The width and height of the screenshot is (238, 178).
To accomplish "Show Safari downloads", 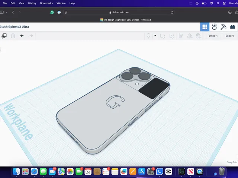I will point(230,12).
